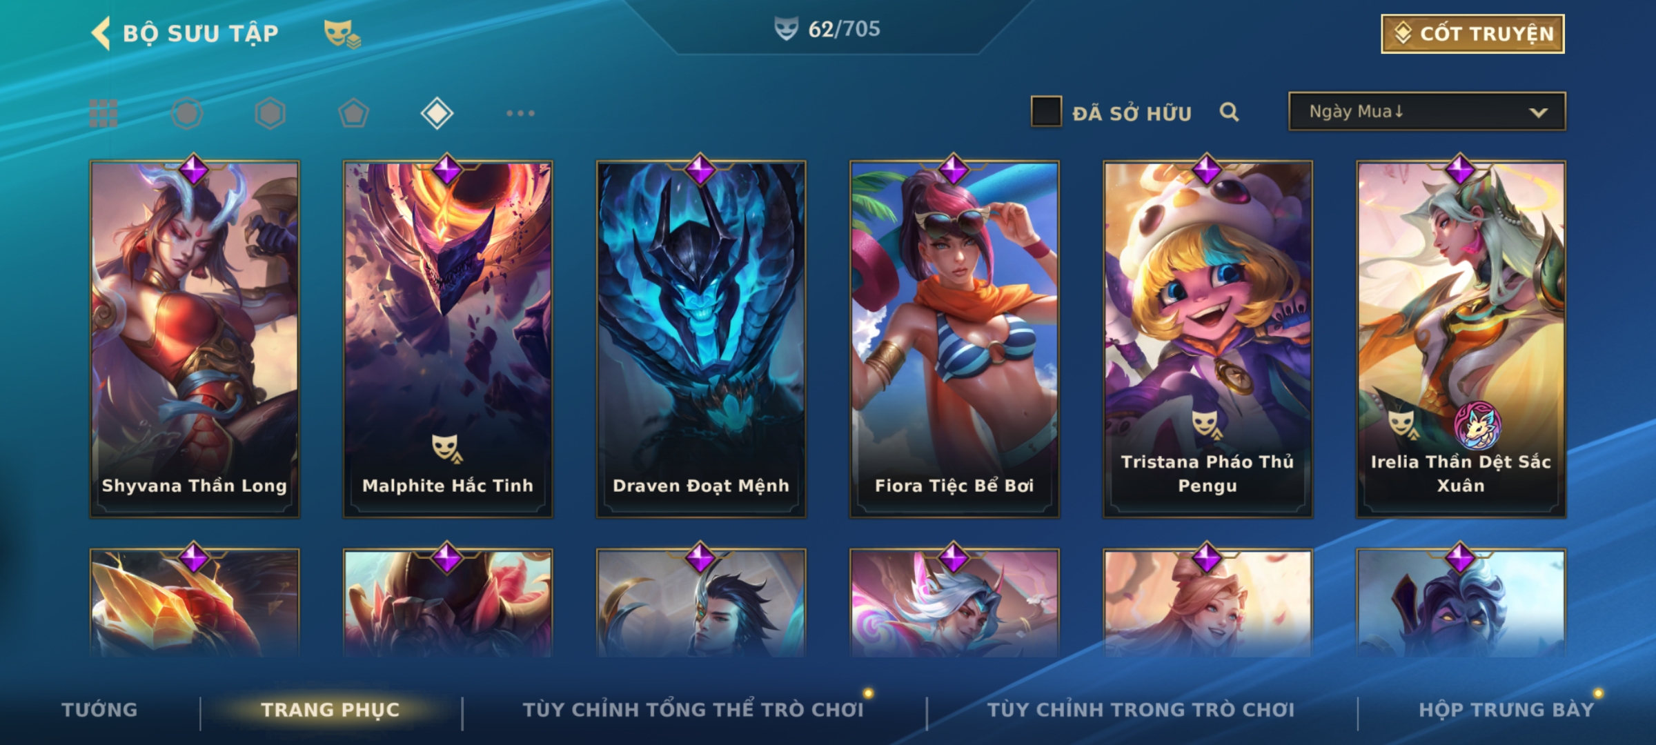The width and height of the screenshot is (1656, 745).
Task: Click the fox emblem on Irelia card
Action: pyautogui.click(x=1478, y=425)
